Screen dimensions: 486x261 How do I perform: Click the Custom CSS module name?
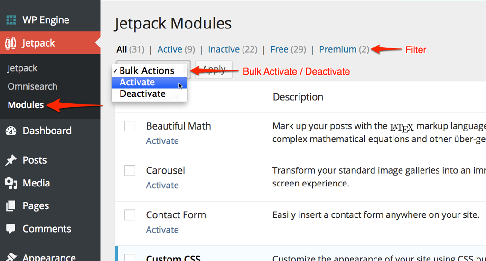(x=173, y=258)
